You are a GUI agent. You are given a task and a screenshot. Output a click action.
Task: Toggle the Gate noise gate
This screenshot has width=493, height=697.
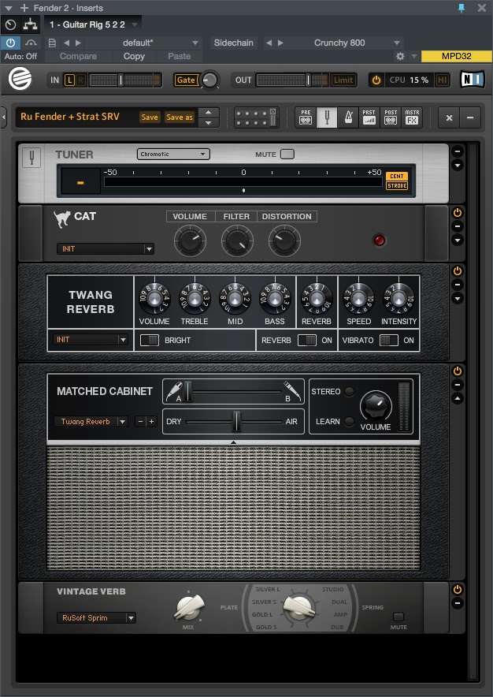[x=186, y=80]
